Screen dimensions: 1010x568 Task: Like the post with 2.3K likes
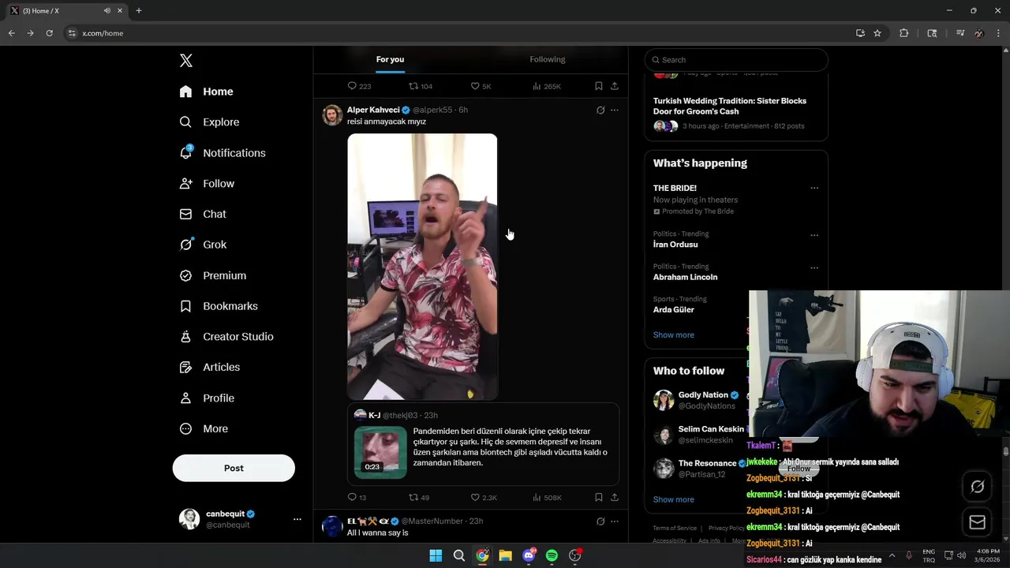click(x=484, y=498)
